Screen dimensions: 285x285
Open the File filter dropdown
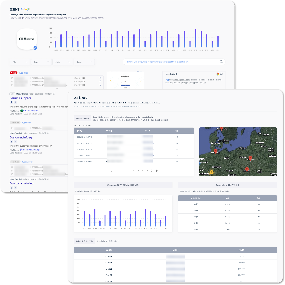click(x=20, y=62)
